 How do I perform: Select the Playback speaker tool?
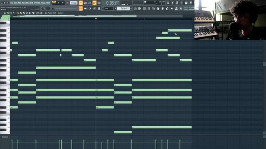click(42, 13)
